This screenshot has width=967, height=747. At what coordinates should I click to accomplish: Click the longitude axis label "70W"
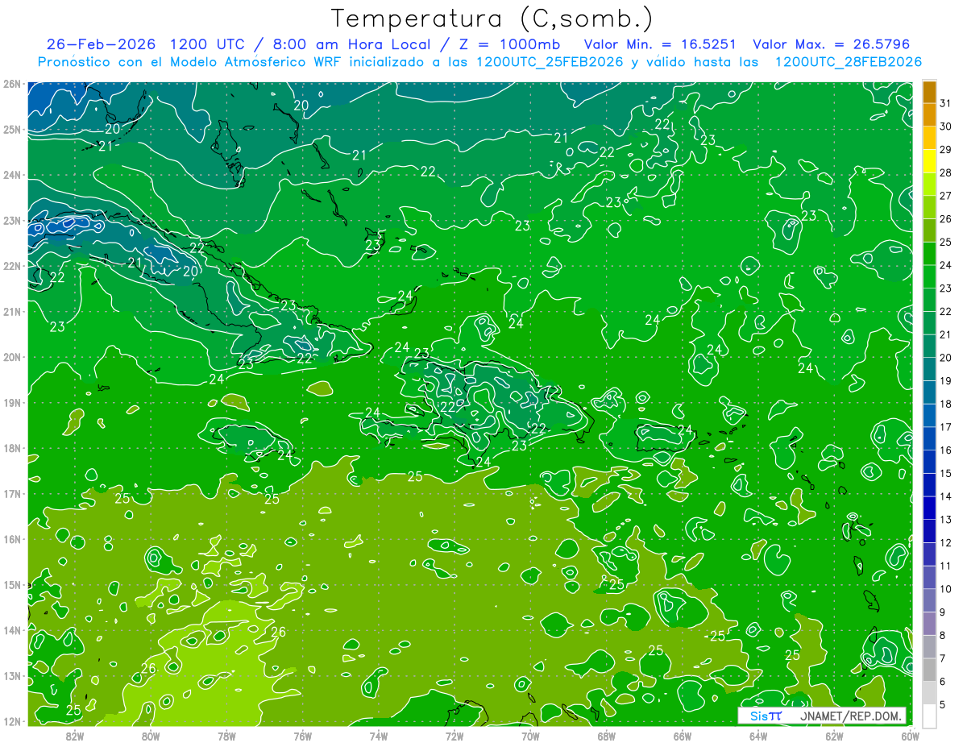click(530, 736)
